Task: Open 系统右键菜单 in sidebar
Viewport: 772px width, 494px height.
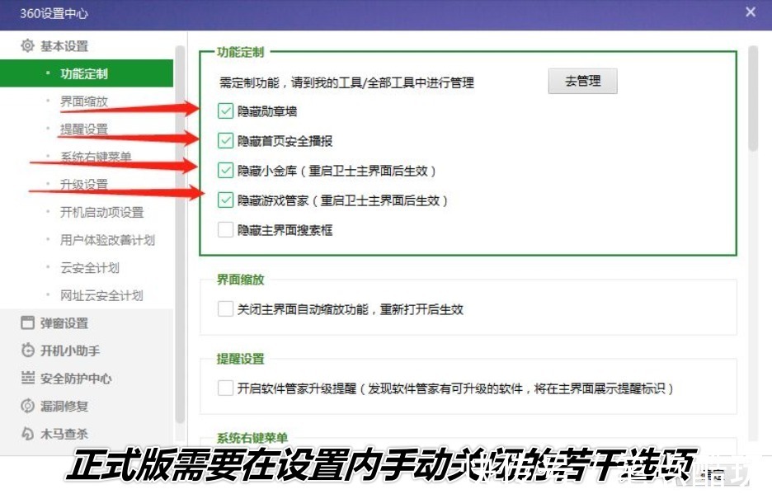Action: click(x=96, y=157)
